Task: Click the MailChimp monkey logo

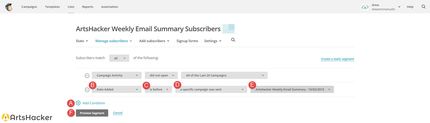Action: click(x=9, y=7)
